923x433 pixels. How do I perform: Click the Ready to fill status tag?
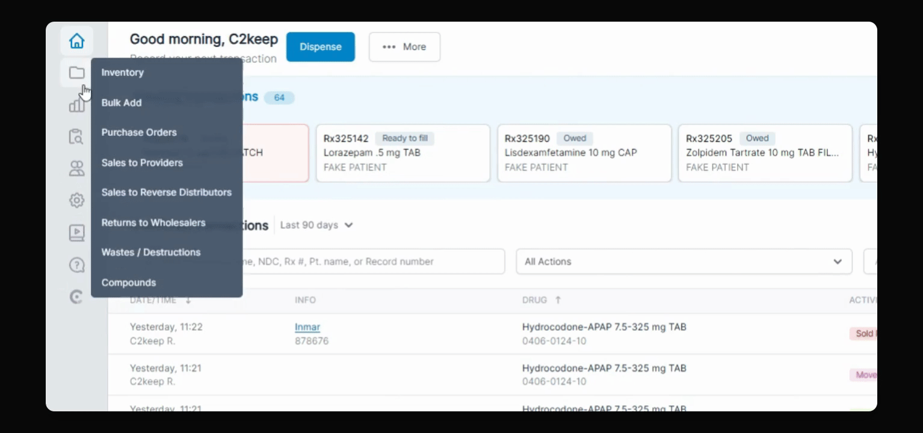(x=405, y=138)
